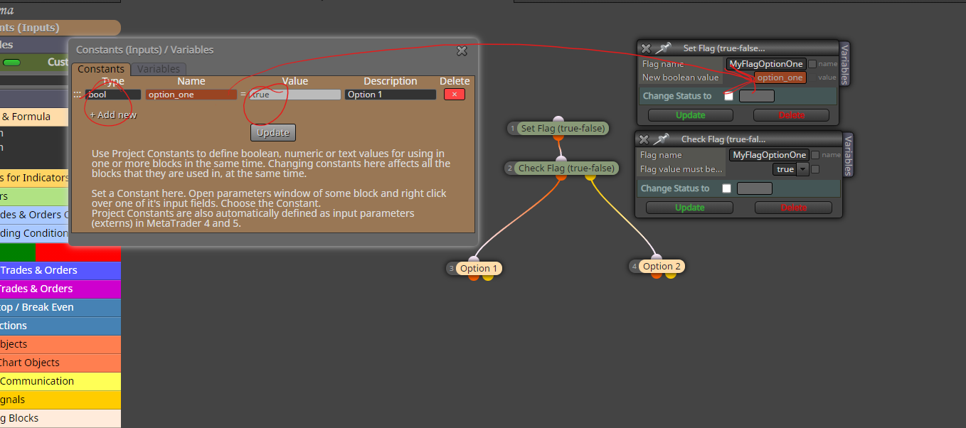Viewport: 966px width, 428px height.
Task: Click the orange output connector of Check Flag block
Action: point(561,176)
